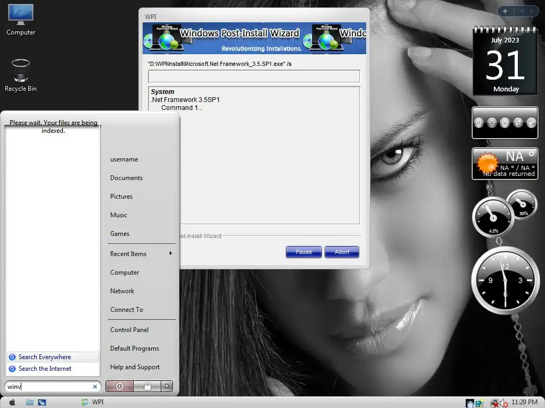Click the installer command path text

[x=220, y=64]
